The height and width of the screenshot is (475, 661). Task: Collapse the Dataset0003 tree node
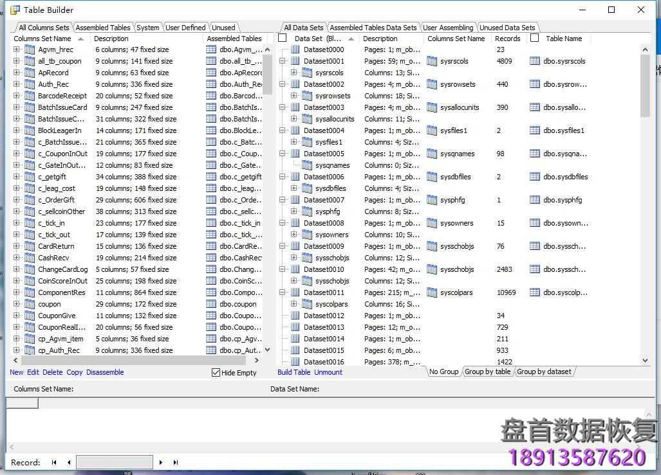(x=283, y=107)
